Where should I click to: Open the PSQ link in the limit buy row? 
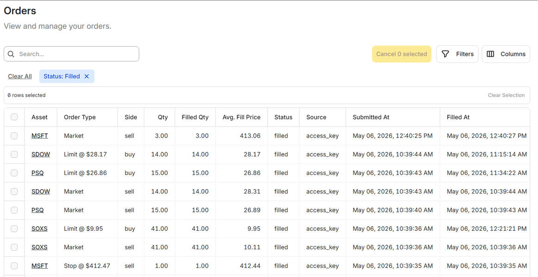(38, 173)
